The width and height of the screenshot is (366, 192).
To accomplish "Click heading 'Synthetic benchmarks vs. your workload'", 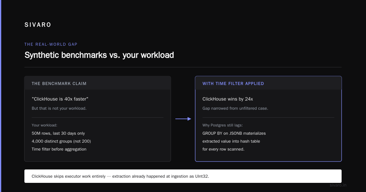I will [x=99, y=55].
